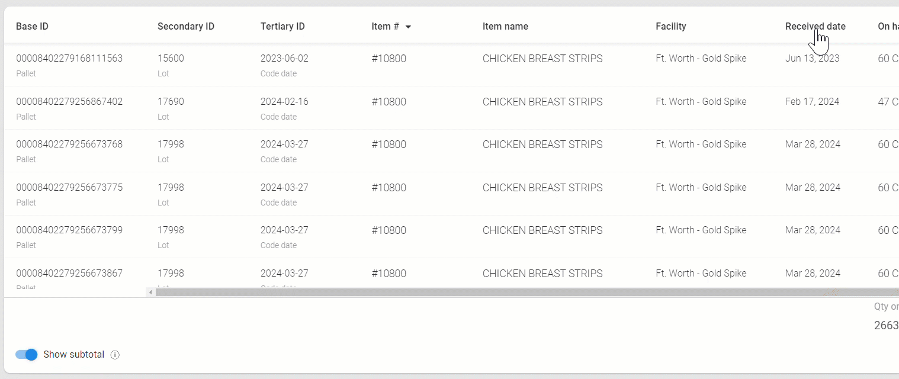Screen dimensions: 899x379
Task: Click the horizontal scrollbar left arrow
Action: pos(150,292)
